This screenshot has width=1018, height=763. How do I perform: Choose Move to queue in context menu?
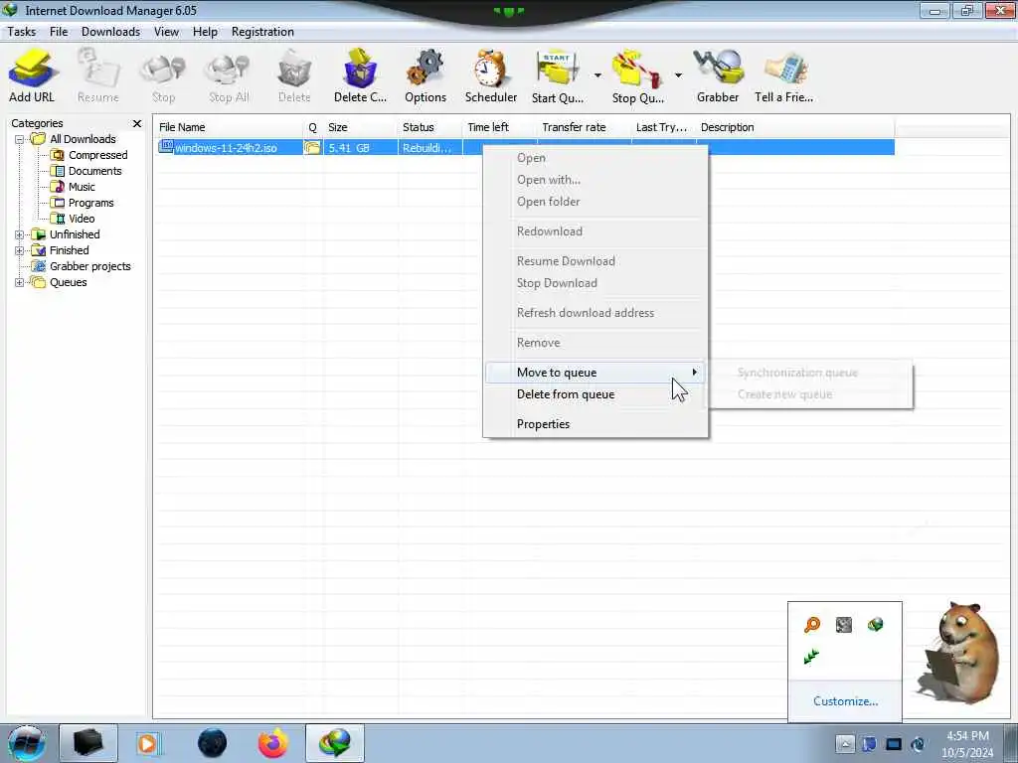point(594,373)
